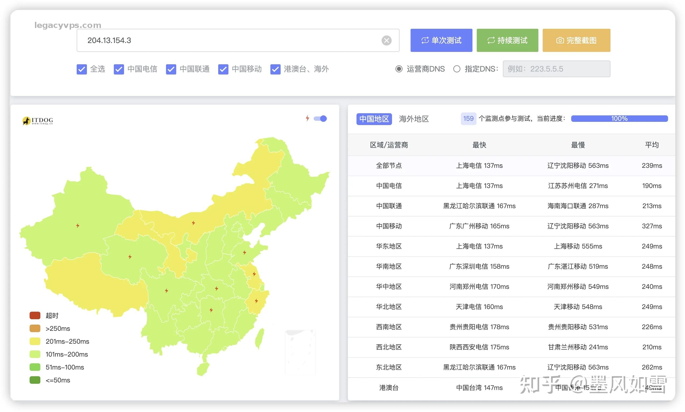
Task: Click the 单次测试 button
Action: point(441,40)
